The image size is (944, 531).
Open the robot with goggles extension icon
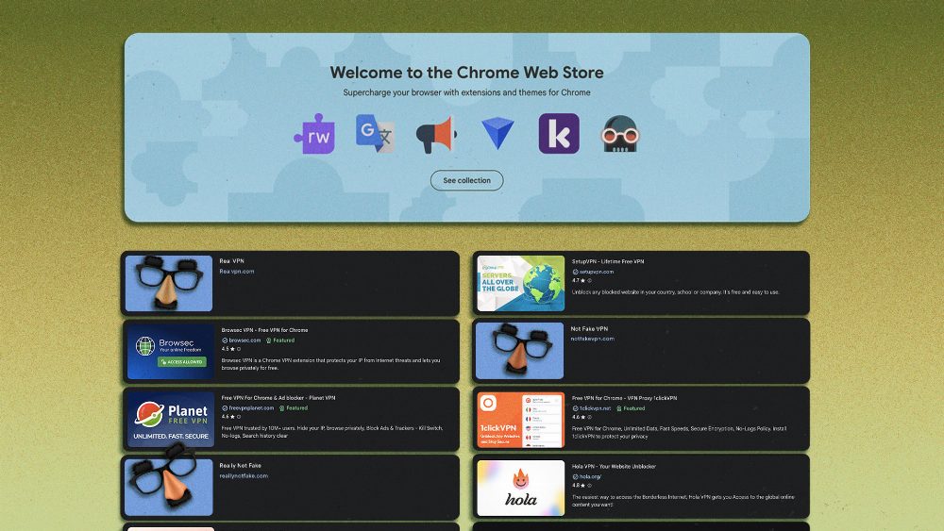click(619, 134)
